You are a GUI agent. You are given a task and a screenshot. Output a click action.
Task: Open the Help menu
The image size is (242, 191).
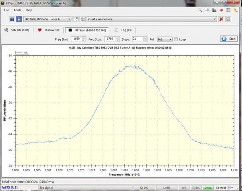click(29, 10)
